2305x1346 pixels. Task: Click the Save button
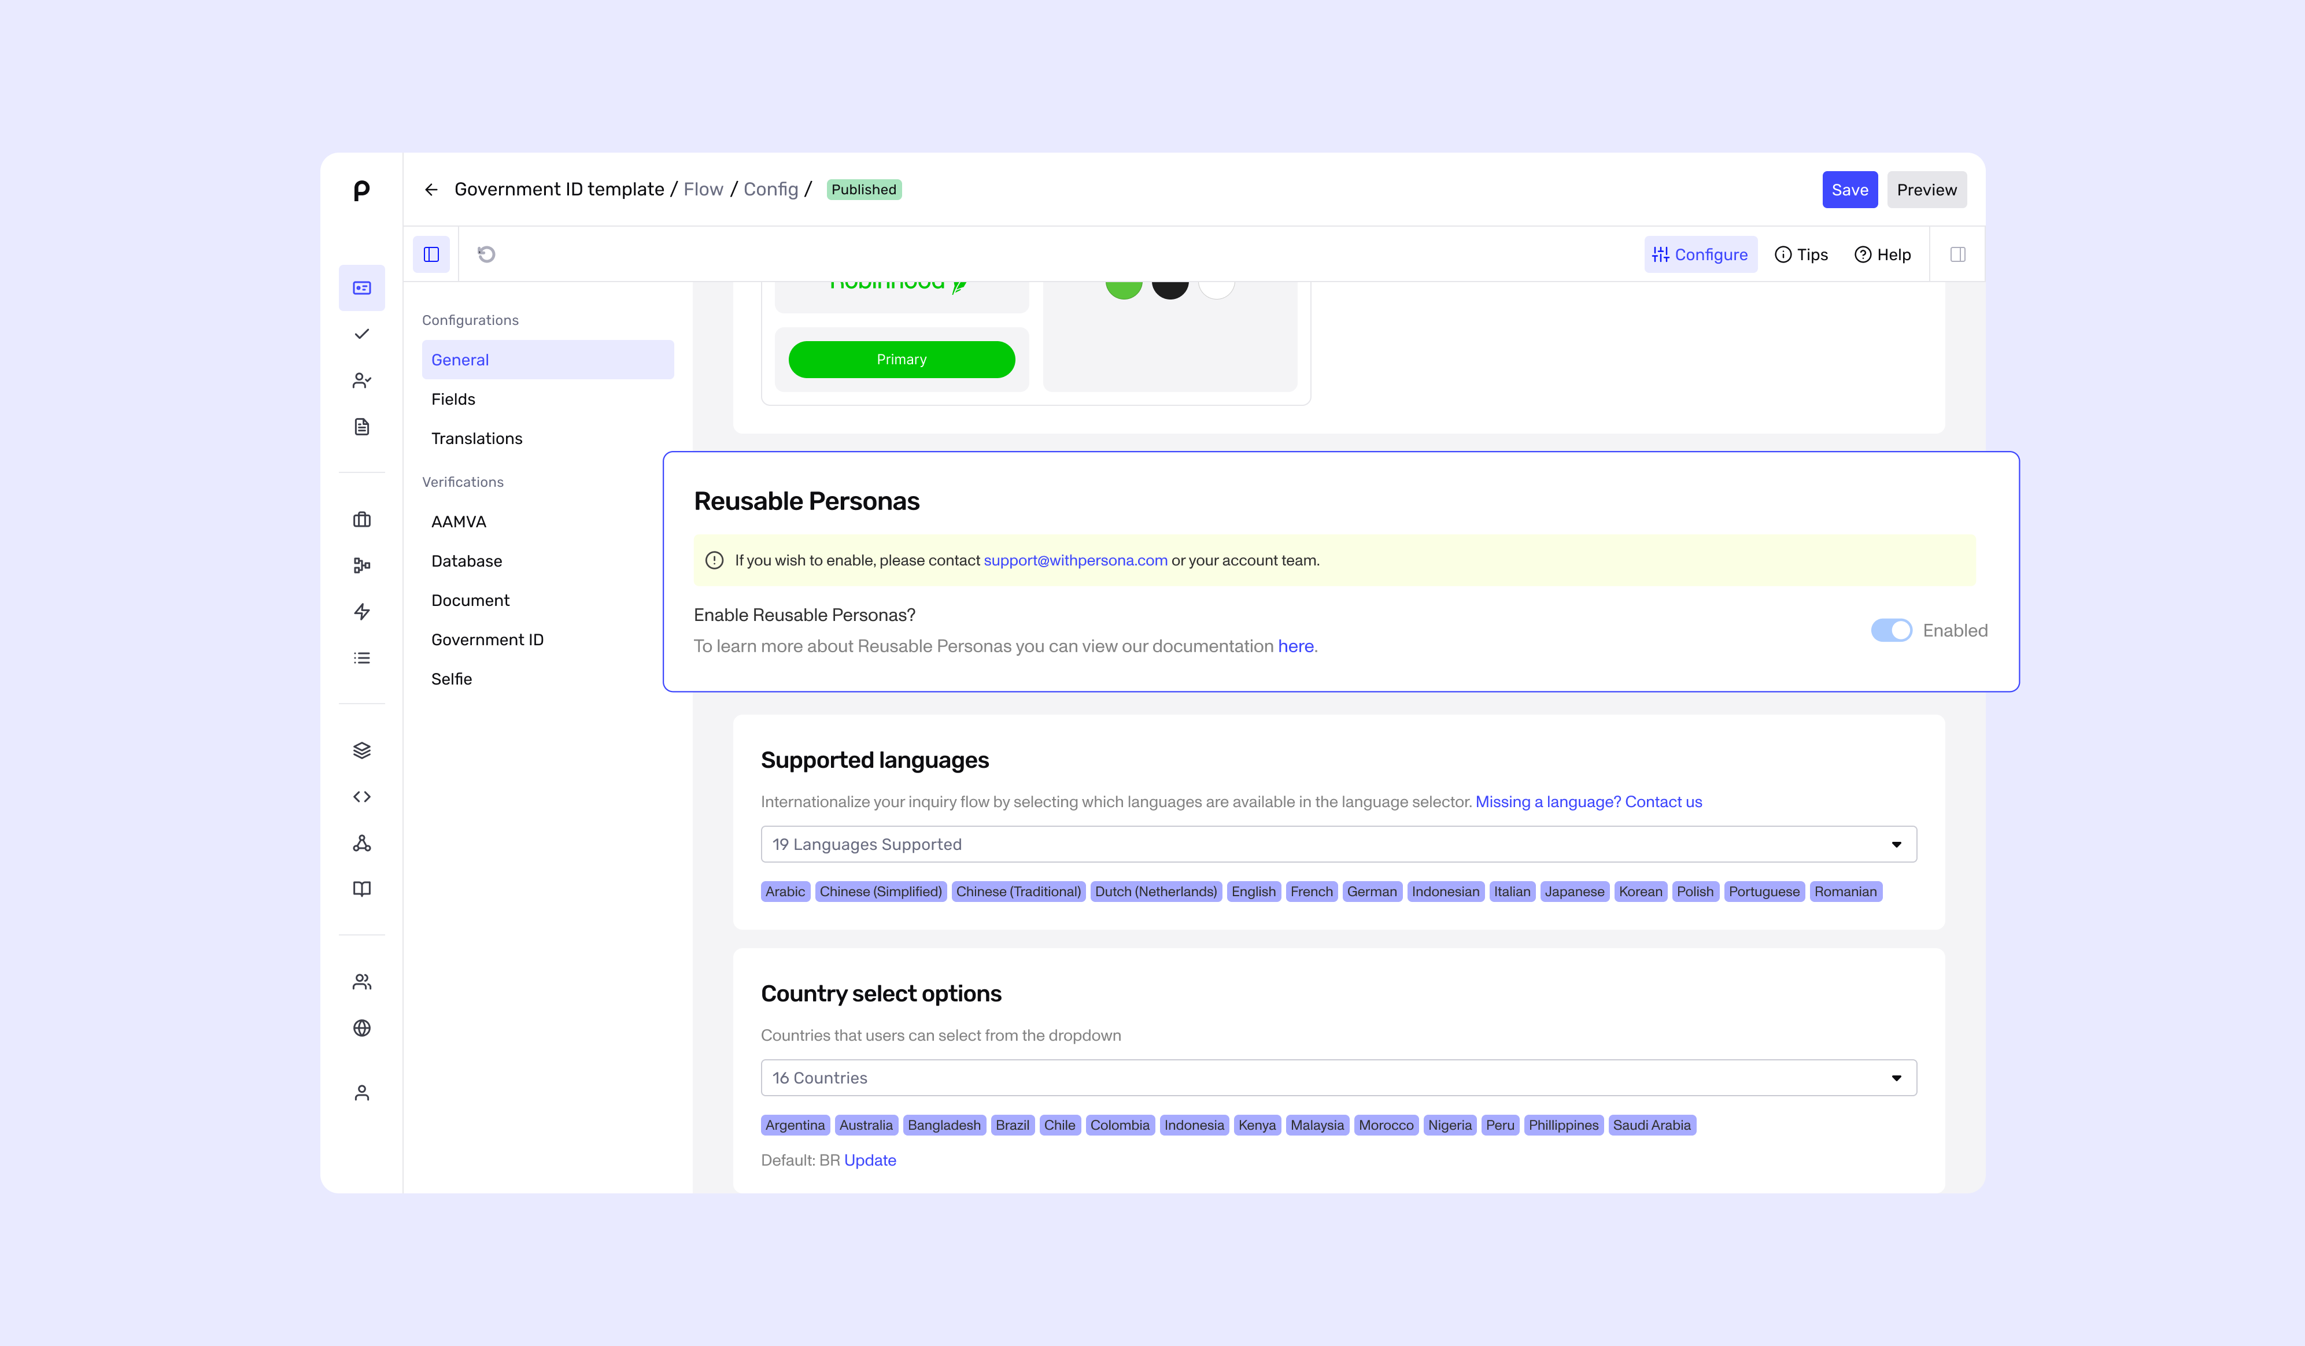pos(1849,189)
